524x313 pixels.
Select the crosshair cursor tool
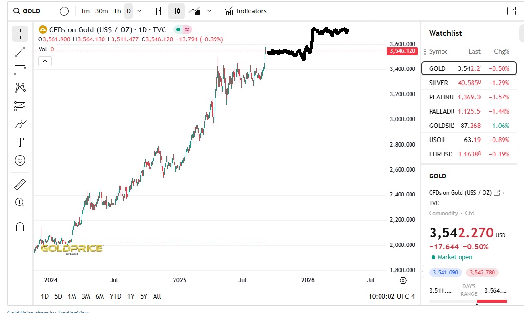pyautogui.click(x=20, y=34)
